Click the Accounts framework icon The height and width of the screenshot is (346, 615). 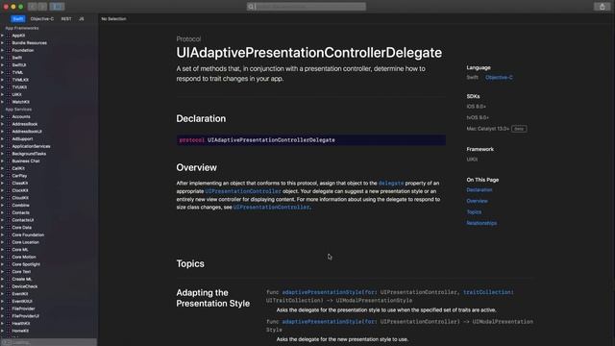tap(9, 116)
